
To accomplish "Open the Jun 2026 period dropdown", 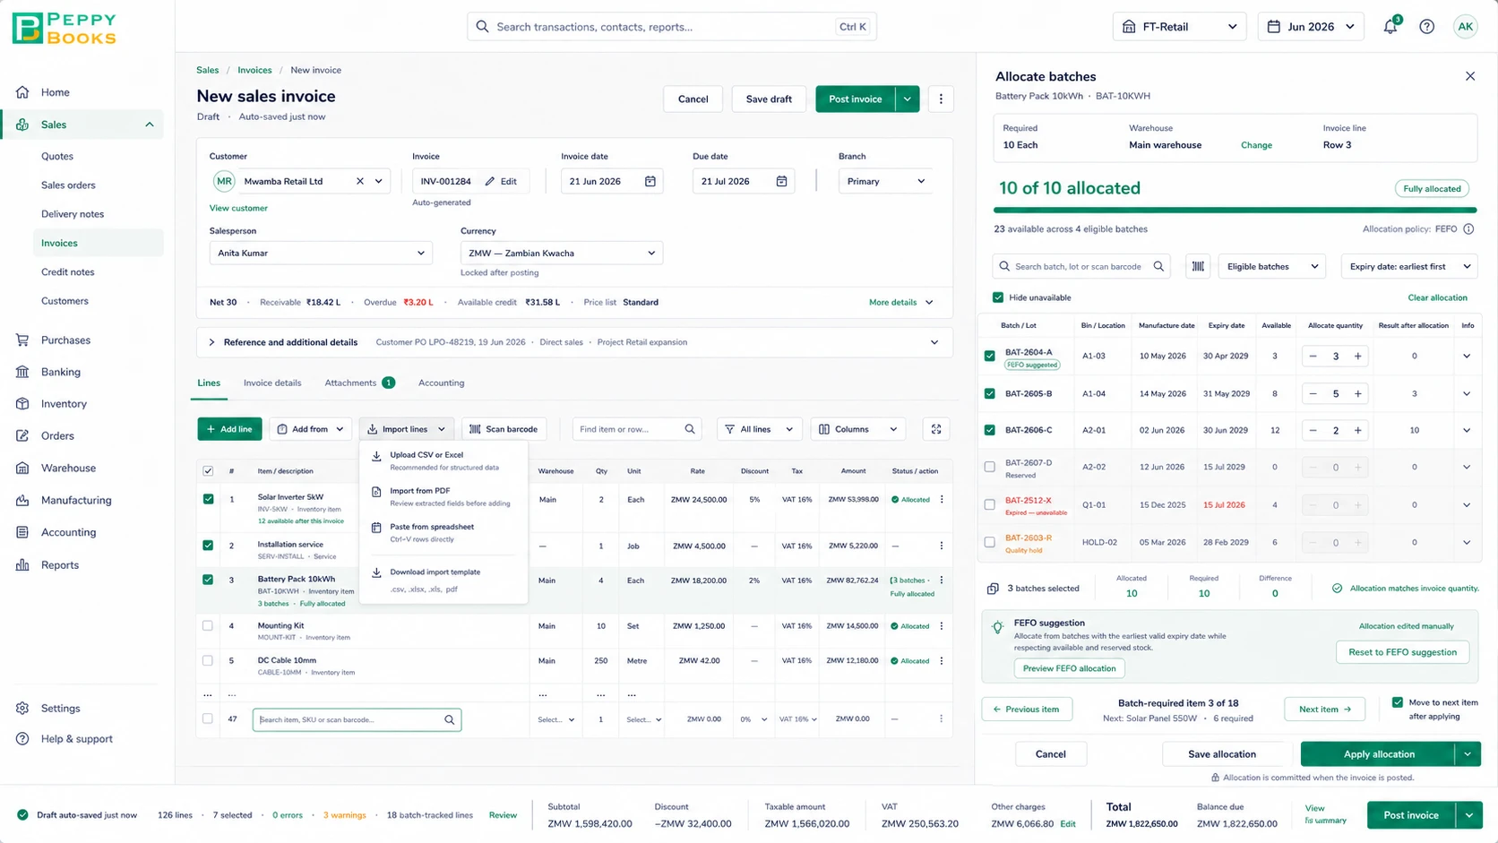I will click(x=1311, y=27).
